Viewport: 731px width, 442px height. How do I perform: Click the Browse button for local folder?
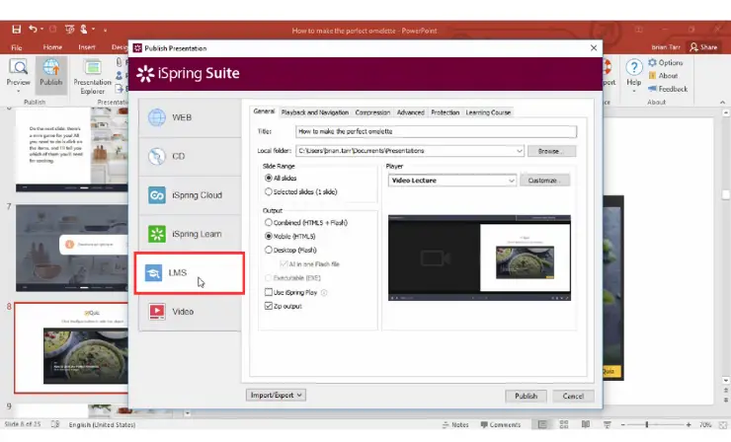point(551,151)
